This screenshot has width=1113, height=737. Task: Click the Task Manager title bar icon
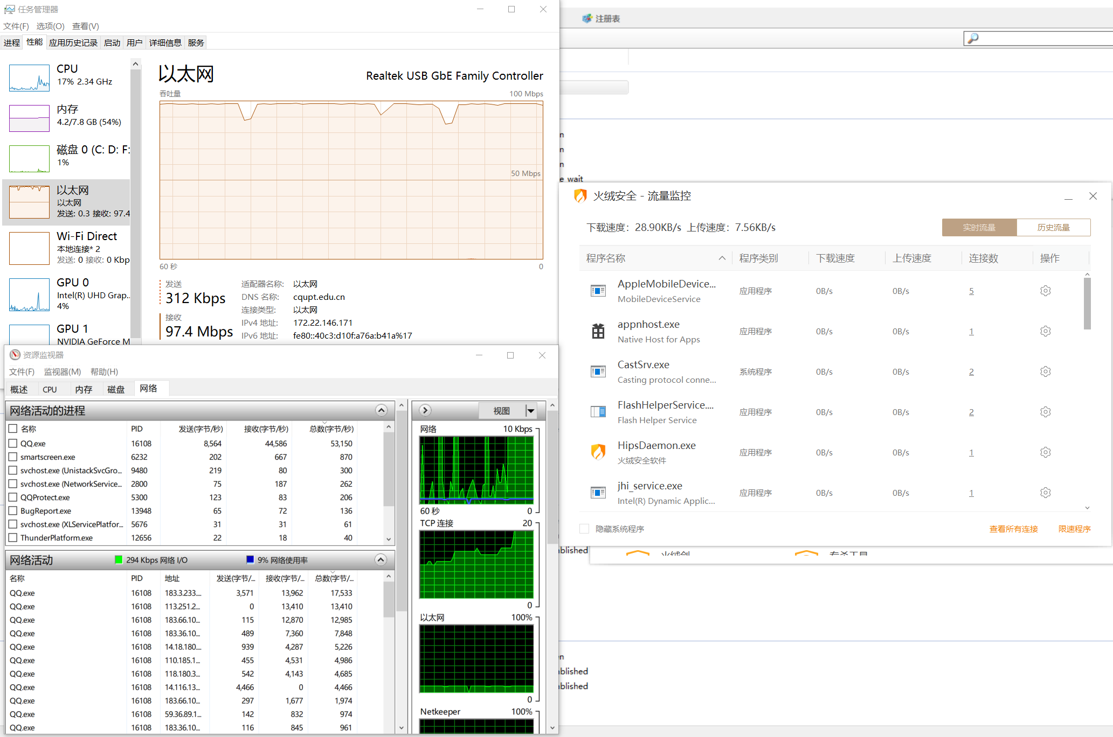pos(9,9)
